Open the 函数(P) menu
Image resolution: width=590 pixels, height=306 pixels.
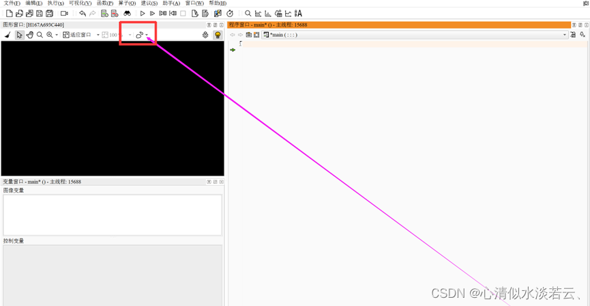pos(105,3)
